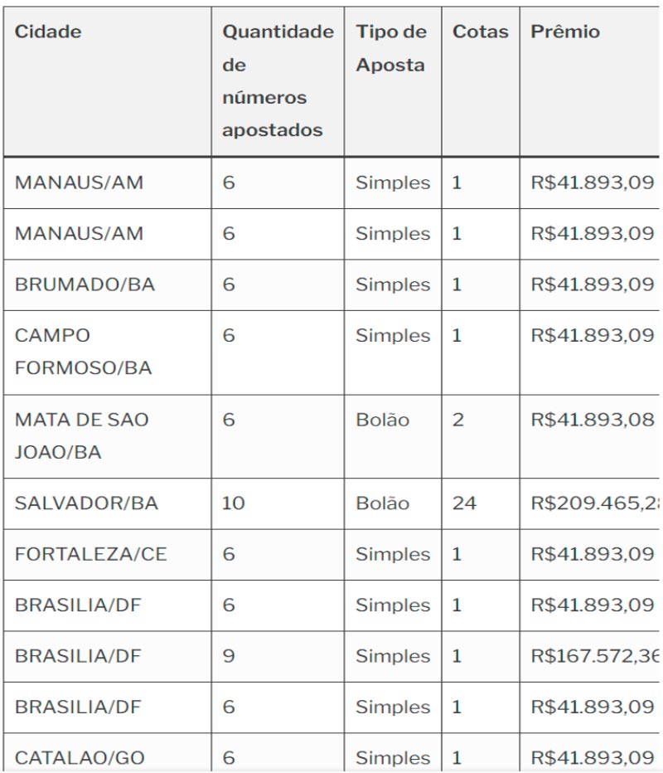Click the Prêmio column header
This screenshot has height=773, width=663.
(x=565, y=32)
